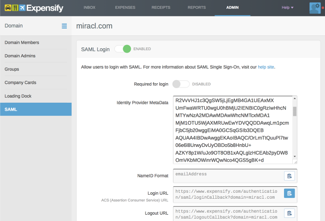This screenshot has height=221, width=325.
Task: Disable the SAML Login toggle
Action: [x=123, y=49]
